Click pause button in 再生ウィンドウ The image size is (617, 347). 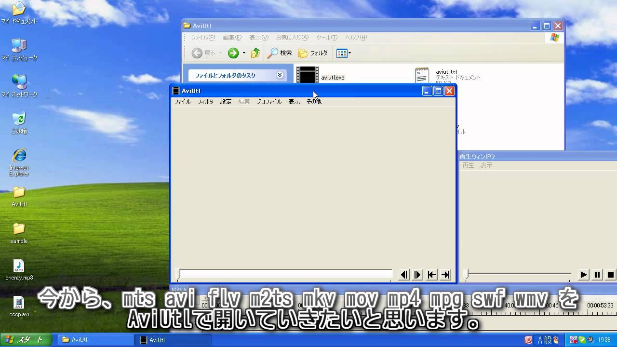tap(597, 275)
